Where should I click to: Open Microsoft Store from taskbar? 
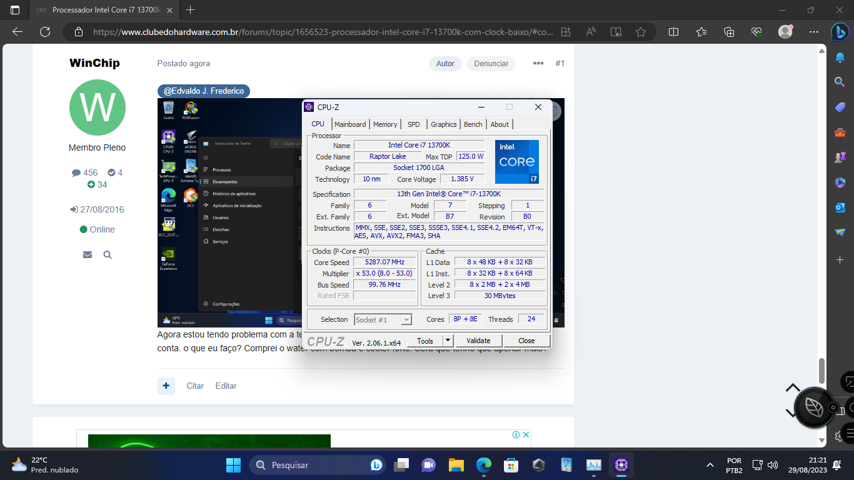click(x=511, y=465)
